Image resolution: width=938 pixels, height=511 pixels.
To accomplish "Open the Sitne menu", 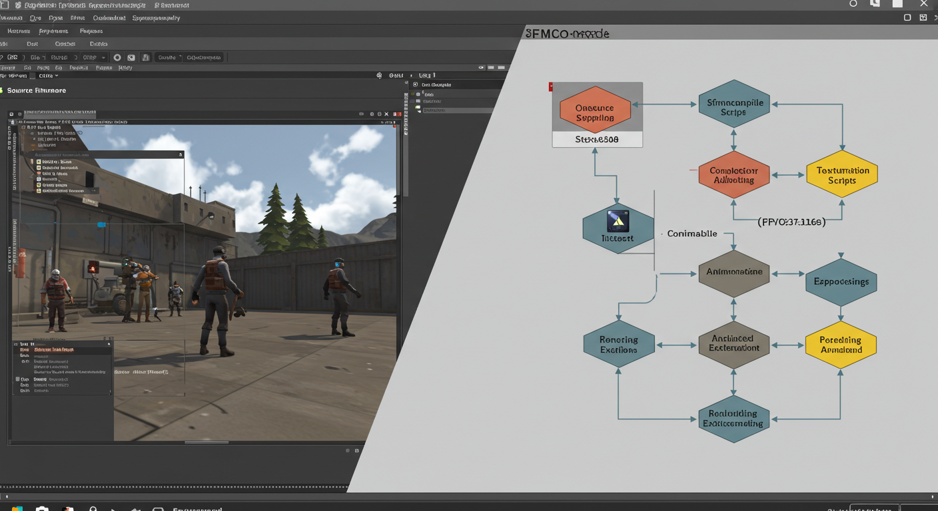I will click(x=77, y=19).
